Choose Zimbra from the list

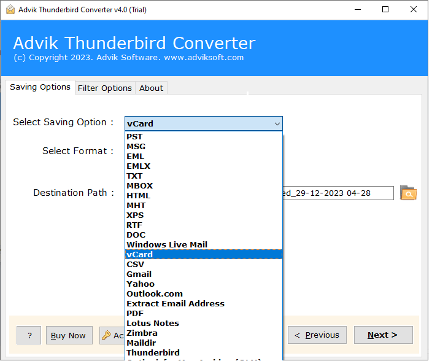click(x=204, y=333)
